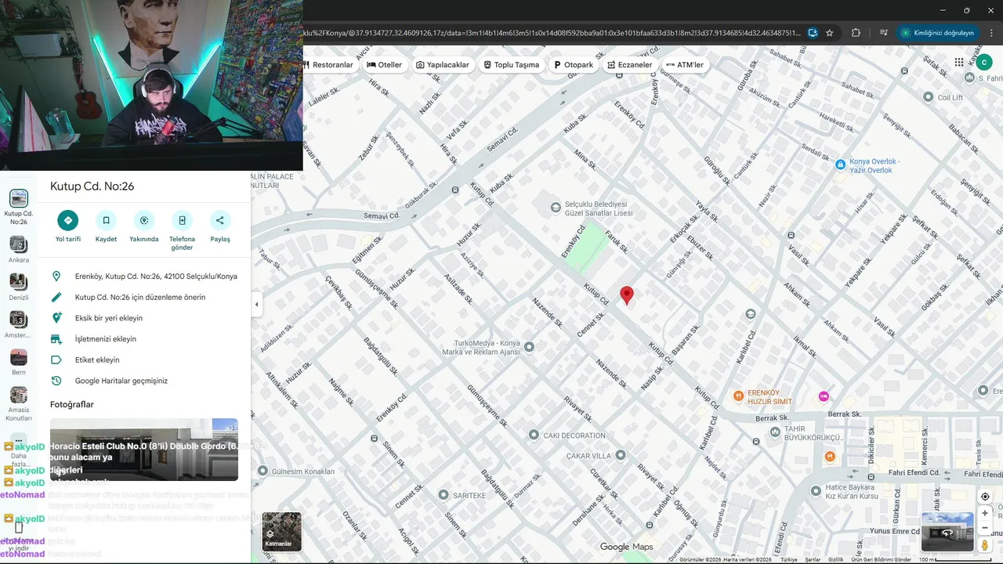Image resolution: width=1003 pixels, height=564 pixels.
Task: Click the Türkiye link in footer
Action: coord(788,559)
